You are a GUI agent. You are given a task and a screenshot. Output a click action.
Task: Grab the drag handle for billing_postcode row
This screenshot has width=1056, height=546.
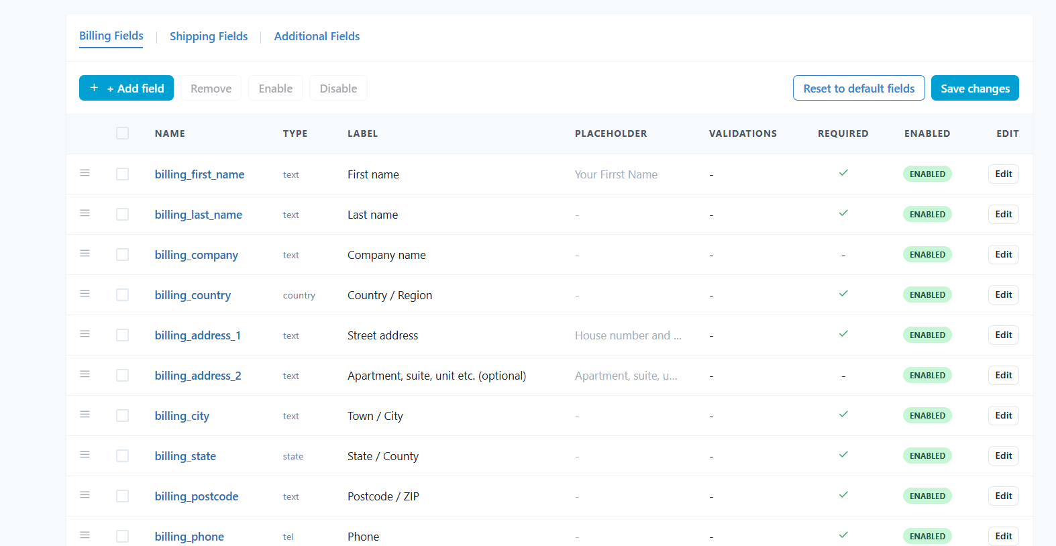tap(85, 495)
